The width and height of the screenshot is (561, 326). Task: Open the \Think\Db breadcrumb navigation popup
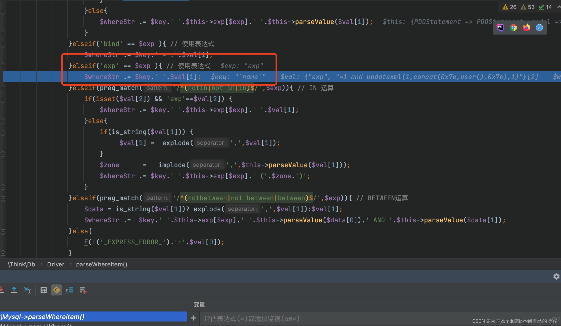coord(21,264)
